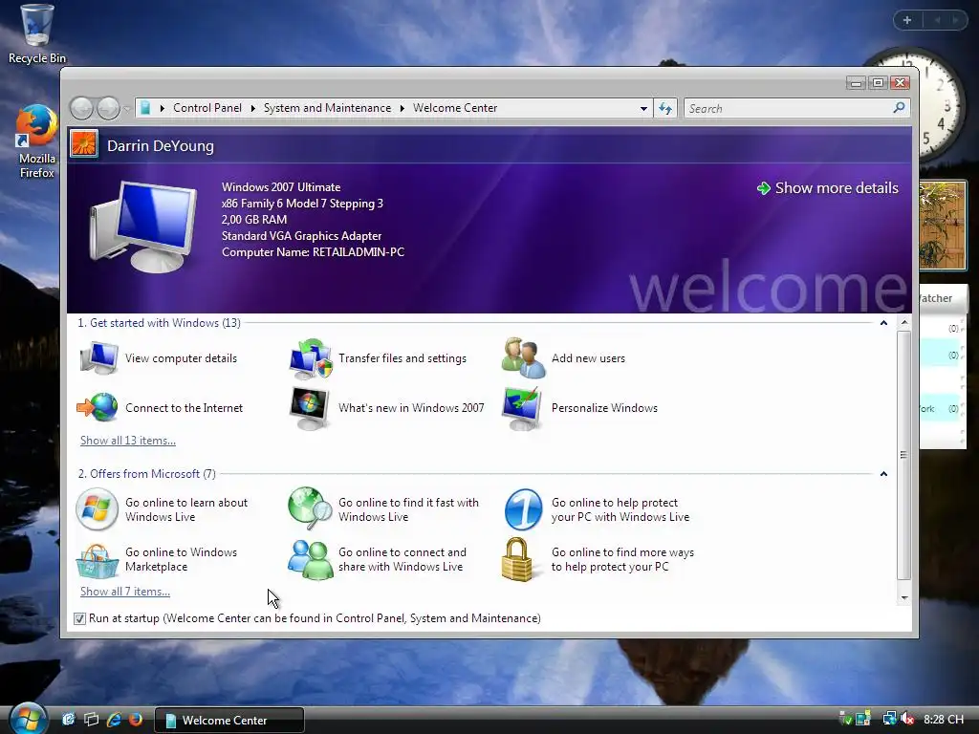
Task: Click Switch between windows Quick Launch icon
Action: pyautogui.click(x=91, y=720)
